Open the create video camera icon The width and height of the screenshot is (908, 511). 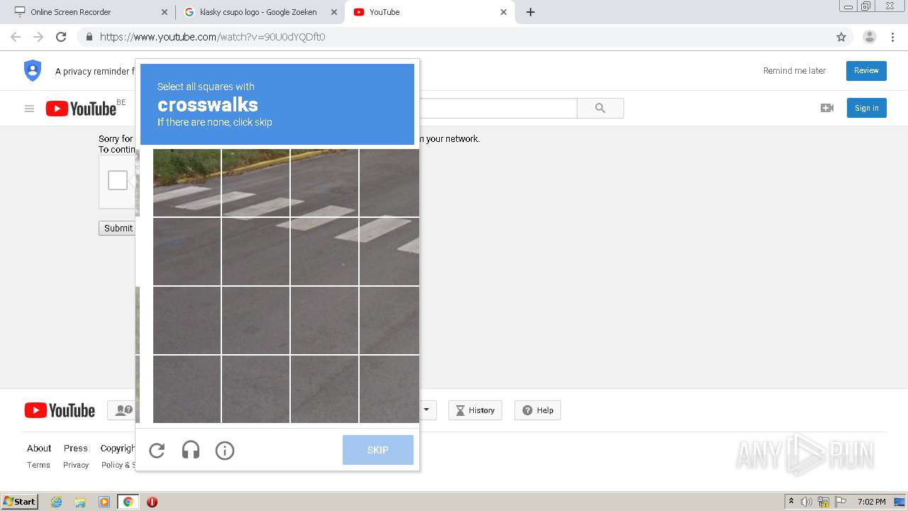[827, 108]
